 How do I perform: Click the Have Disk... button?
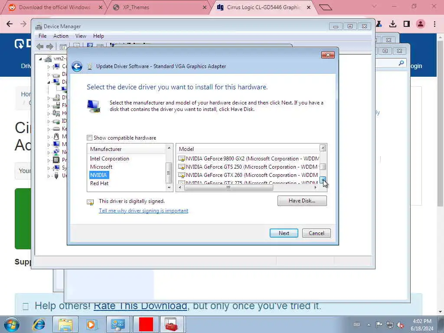tap(302, 201)
